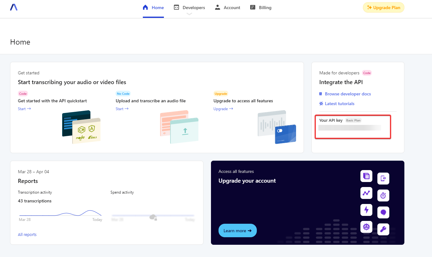
Task: Click the Learn more button
Action: pyautogui.click(x=238, y=231)
